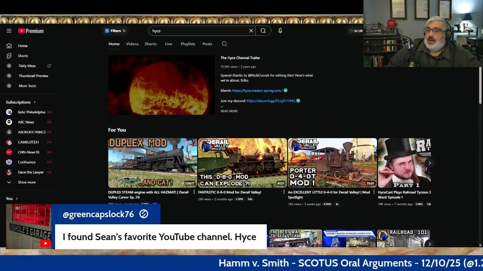This screenshot has height=271, width=483.
Task: Switch to the Live tab
Action: pos(169,44)
